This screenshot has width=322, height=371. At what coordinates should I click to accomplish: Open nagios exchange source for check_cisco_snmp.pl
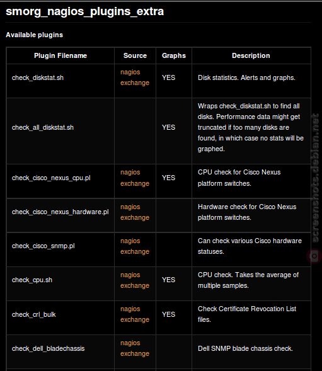click(x=135, y=246)
